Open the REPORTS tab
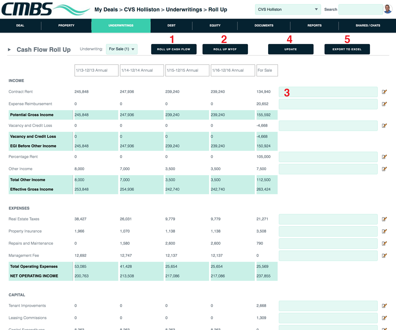This screenshot has width=396, height=330. [x=314, y=25]
